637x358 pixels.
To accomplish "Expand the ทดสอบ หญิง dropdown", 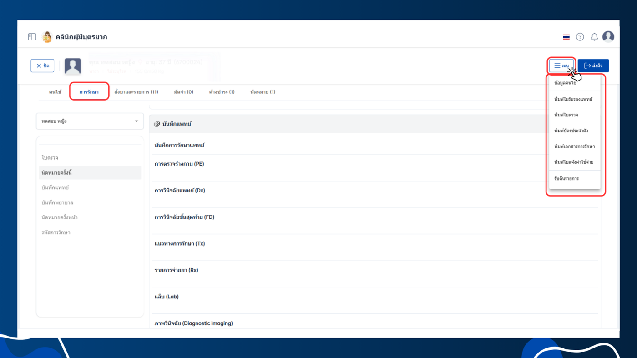I will 90,121.
